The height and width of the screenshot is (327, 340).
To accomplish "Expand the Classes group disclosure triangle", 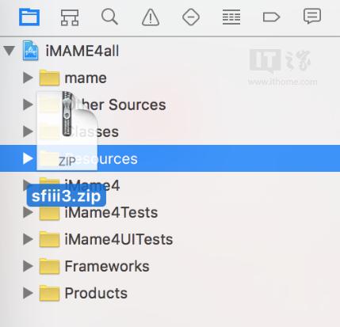I will click(x=28, y=131).
